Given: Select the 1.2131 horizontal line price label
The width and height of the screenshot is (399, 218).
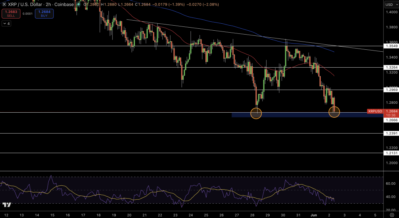Looking at the screenshot, I should pyautogui.click(x=391, y=153).
